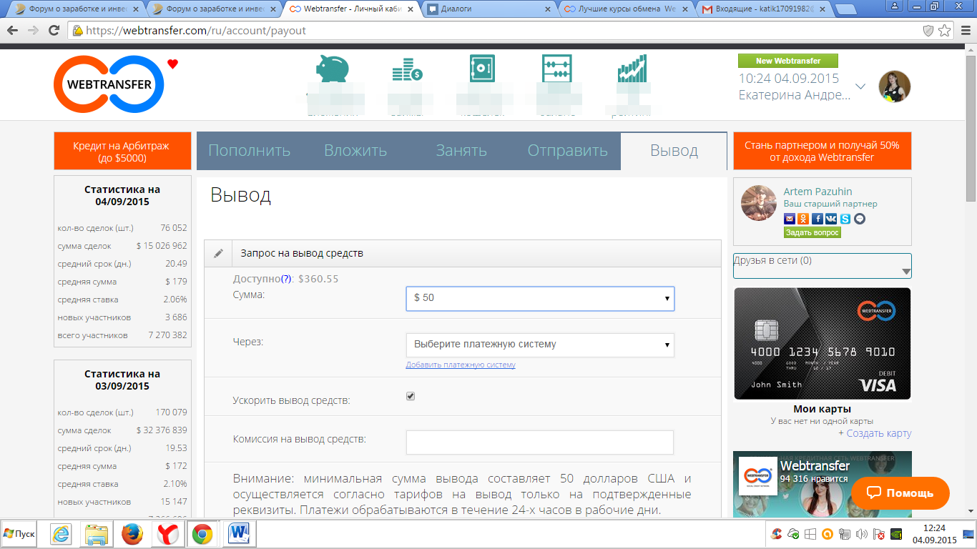
Task: Open Yandex Browser from the taskbar
Action: (x=168, y=534)
